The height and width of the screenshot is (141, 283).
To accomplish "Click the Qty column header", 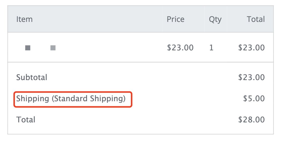I will point(215,20).
